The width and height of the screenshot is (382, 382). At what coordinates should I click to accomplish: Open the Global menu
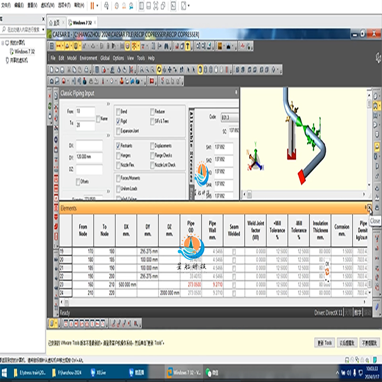point(105,58)
